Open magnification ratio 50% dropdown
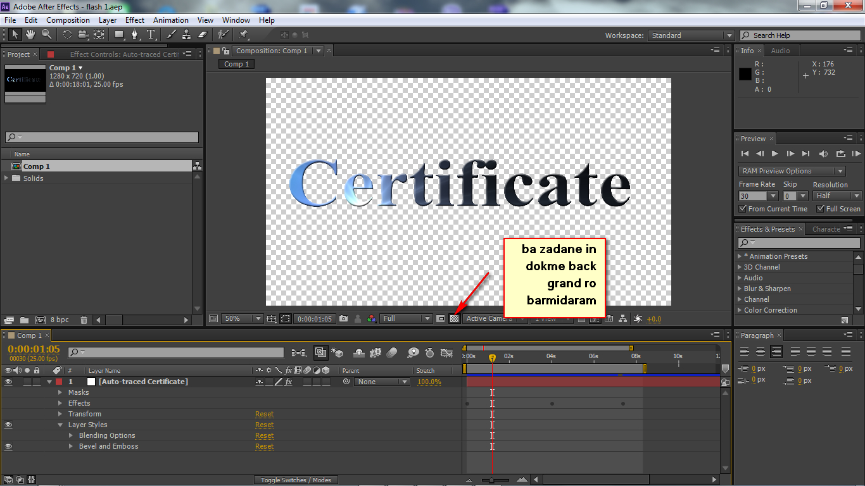 coord(242,319)
